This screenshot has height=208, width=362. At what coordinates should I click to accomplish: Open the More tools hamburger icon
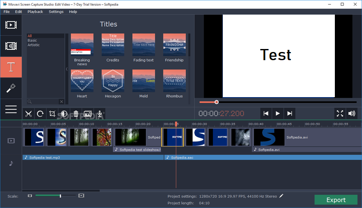pos(11,109)
